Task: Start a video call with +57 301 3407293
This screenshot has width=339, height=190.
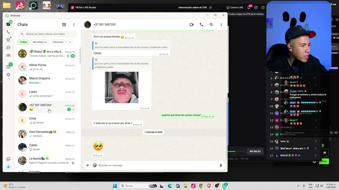Action: coord(191,25)
